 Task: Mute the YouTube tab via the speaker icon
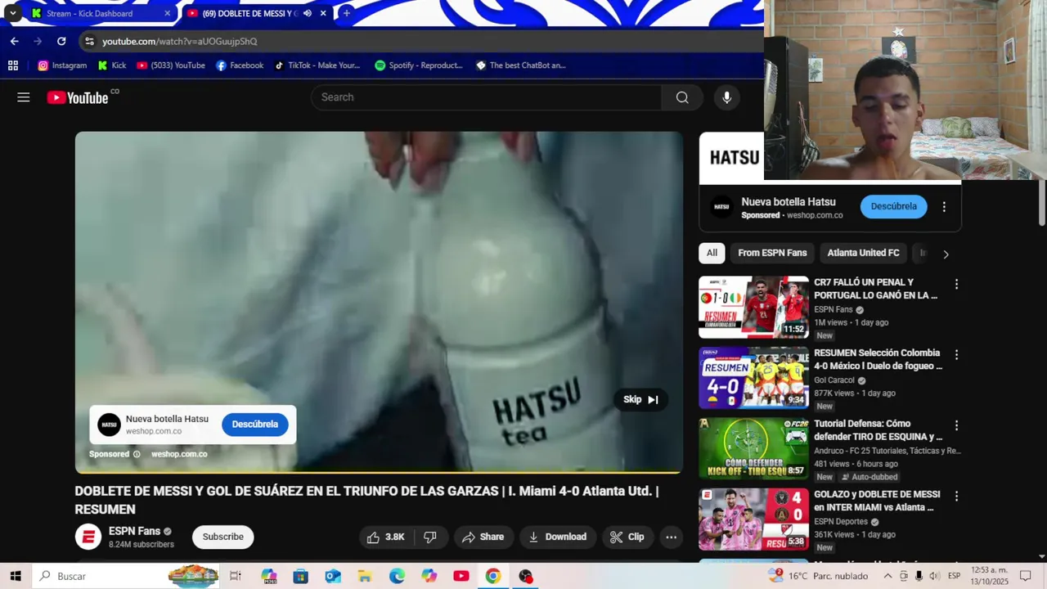(308, 13)
